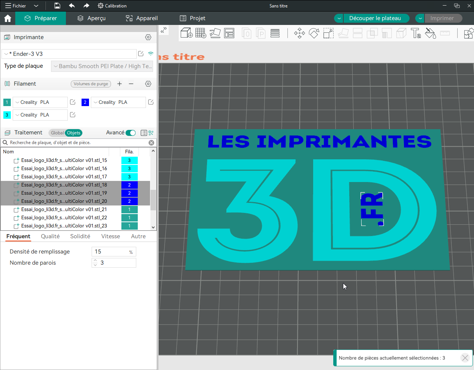Select the color painting bucket tool
474x370 pixels.
[x=430, y=33]
